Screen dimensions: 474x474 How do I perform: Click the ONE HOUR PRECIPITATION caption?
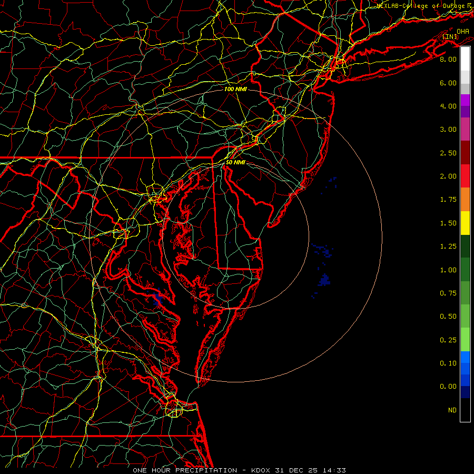(x=185, y=470)
